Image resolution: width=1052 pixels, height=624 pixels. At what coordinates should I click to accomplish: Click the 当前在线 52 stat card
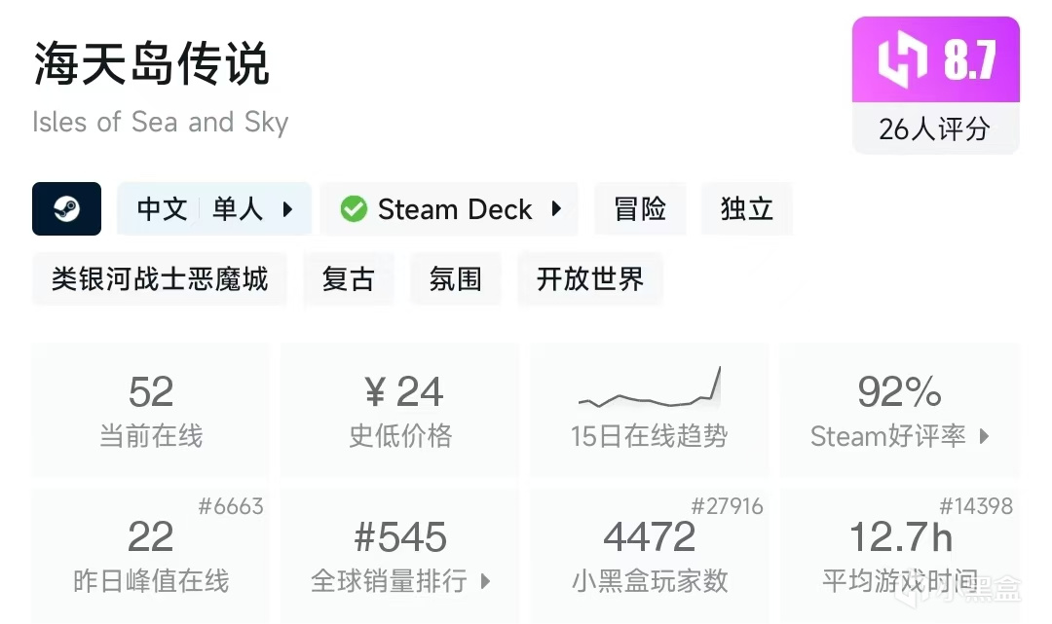tap(151, 409)
